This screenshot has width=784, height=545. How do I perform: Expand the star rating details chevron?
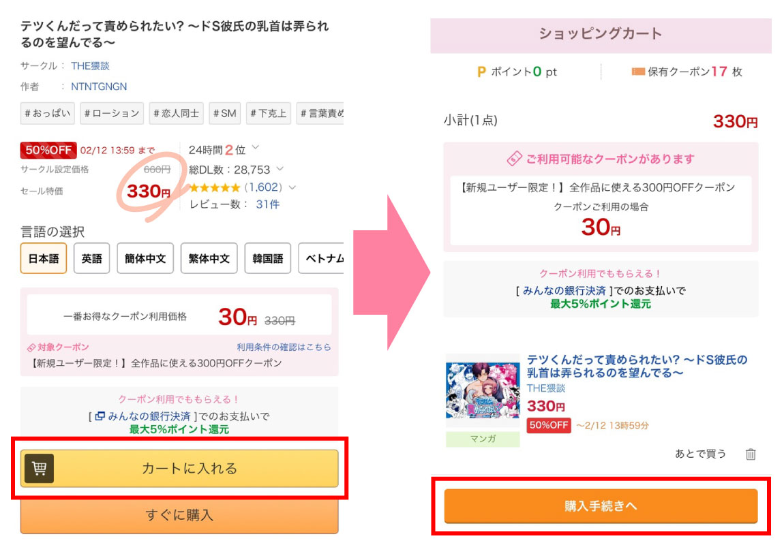tap(292, 187)
